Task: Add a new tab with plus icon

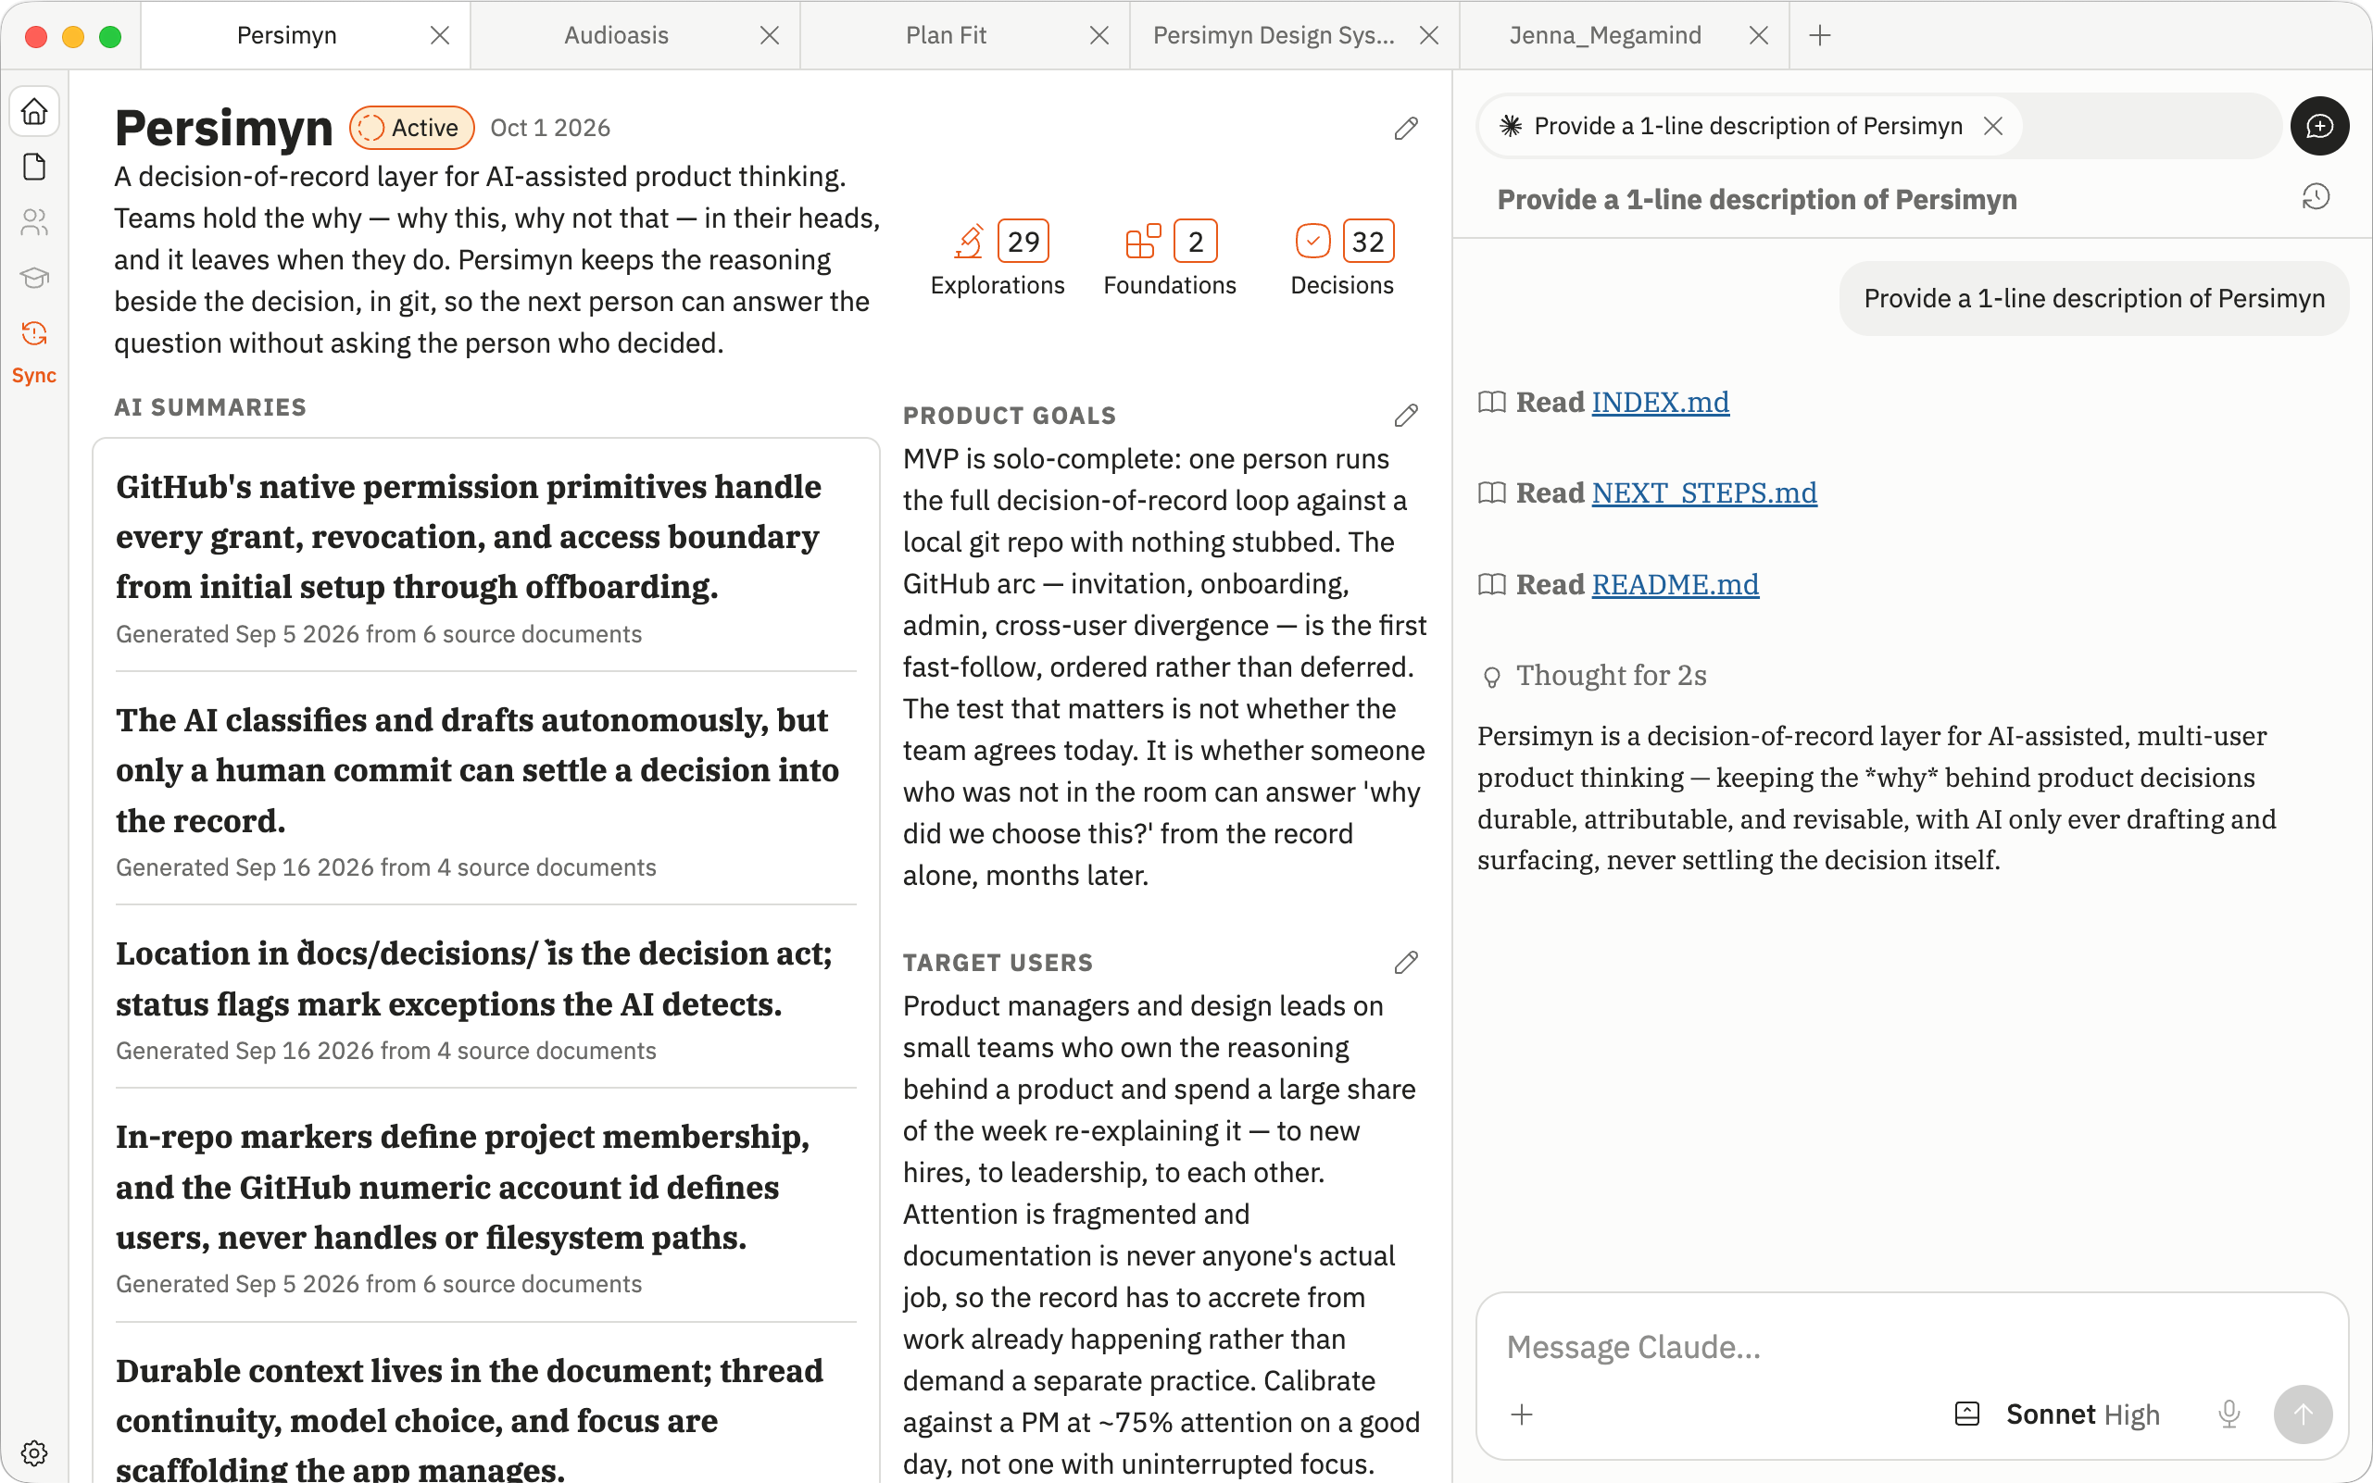Action: tap(1819, 35)
